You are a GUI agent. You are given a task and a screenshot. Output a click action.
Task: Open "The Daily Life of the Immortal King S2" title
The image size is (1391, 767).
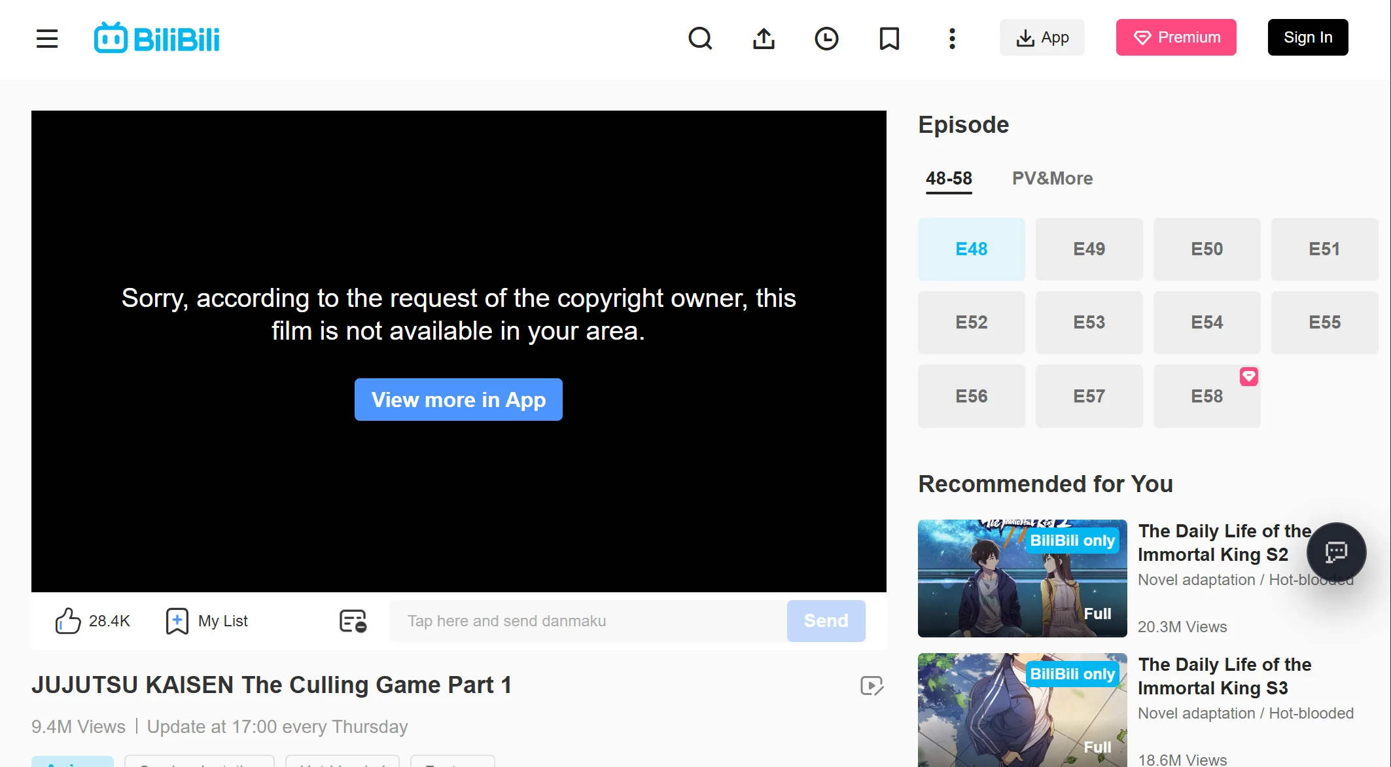pos(1224,543)
